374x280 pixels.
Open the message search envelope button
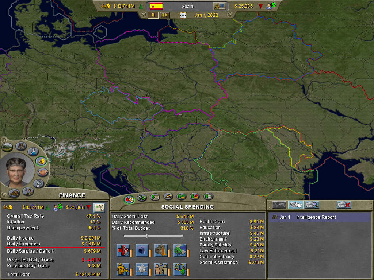312,205
